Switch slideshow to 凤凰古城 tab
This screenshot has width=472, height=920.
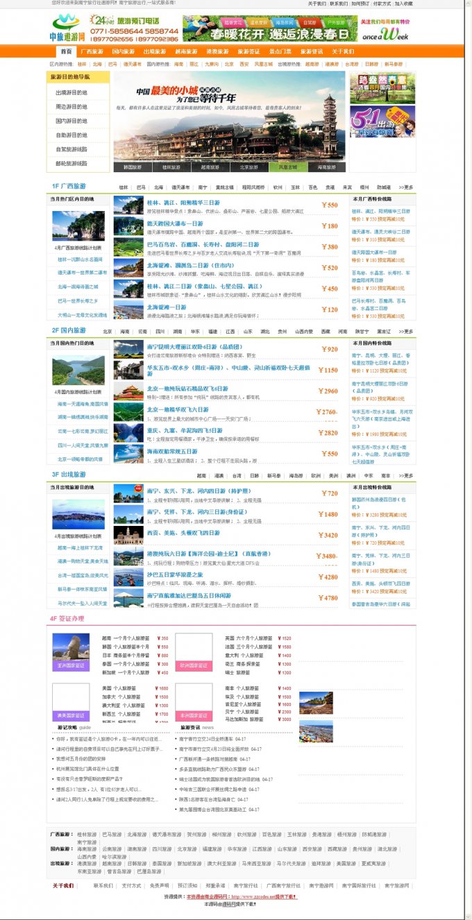click(287, 167)
